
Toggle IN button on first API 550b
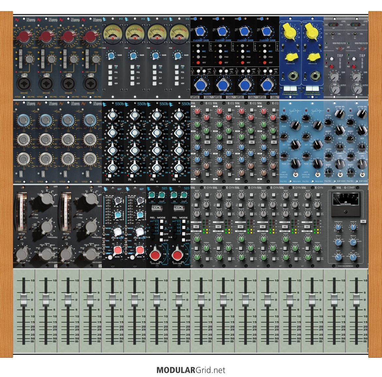point(110,176)
